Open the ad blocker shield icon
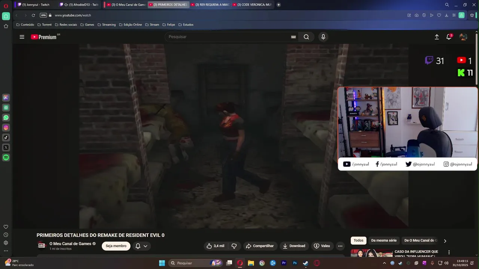Viewport: 479px width, 269px height. (424, 15)
